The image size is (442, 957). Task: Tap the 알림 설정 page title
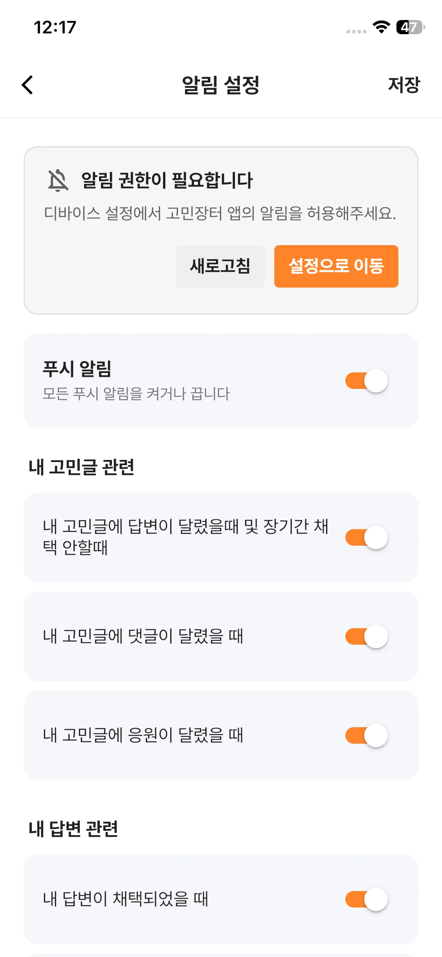pyautogui.click(x=221, y=85)
